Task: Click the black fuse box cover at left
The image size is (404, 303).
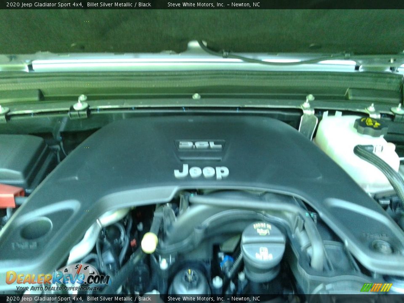Action: 21,158
